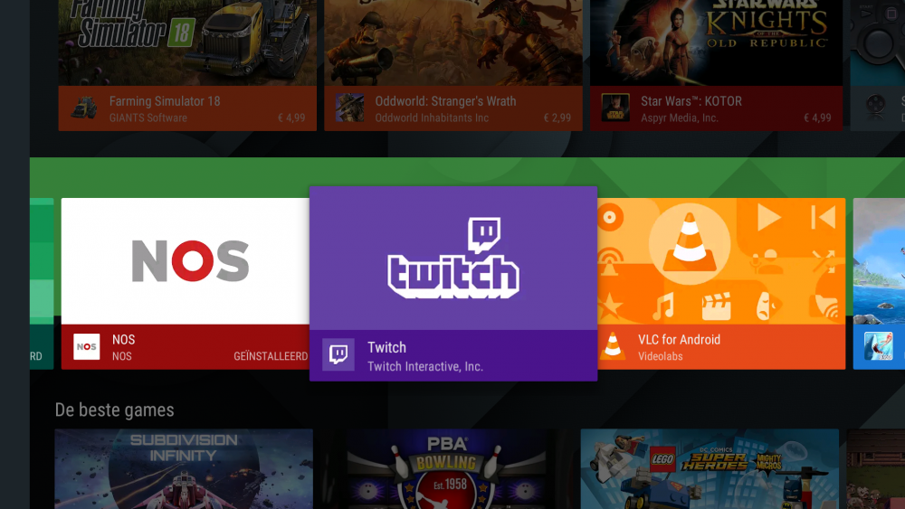The image size is (905, 509).
Task: Click the small Twitch glitch icon
Action: tap(338, 355)
